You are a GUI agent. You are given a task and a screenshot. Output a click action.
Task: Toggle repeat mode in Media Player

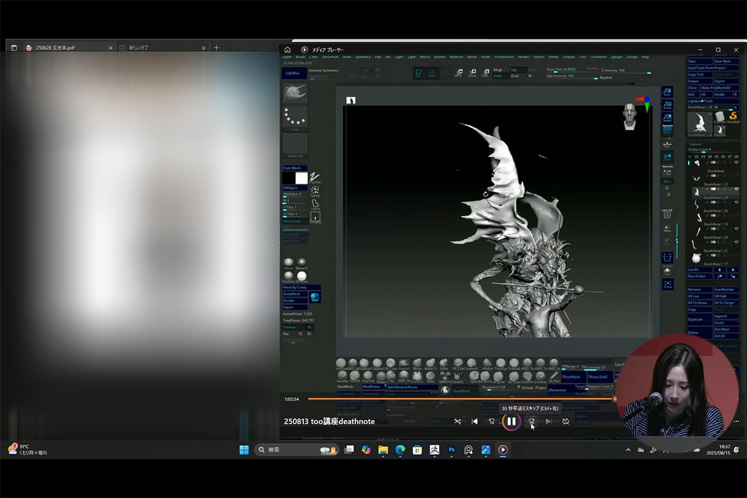566,421
